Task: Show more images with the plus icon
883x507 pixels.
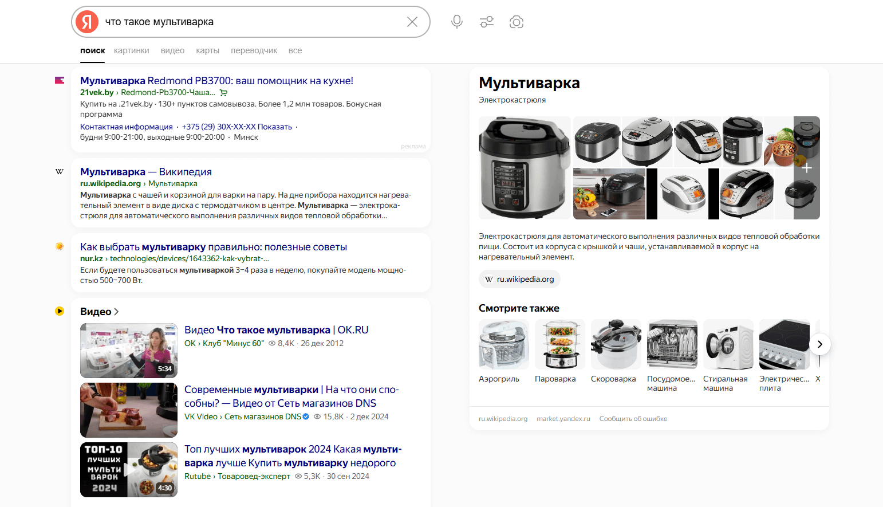Action: (807, 168)
